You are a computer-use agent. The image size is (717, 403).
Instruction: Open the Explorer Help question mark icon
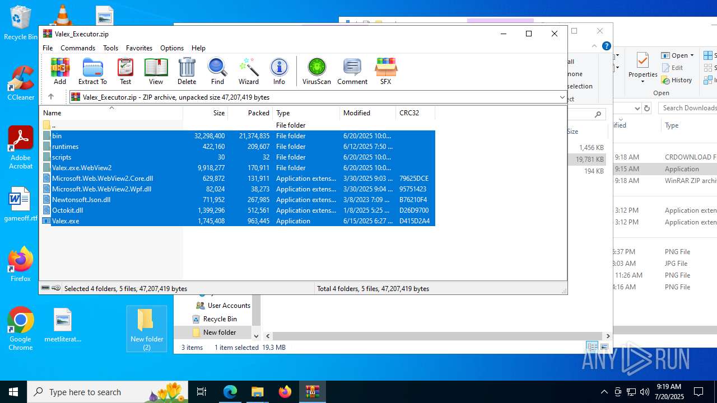[x=606, y=46]
